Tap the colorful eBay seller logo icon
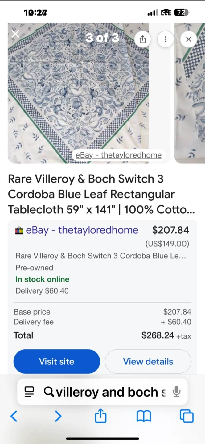The image size is (205, 444). pos(19,231)
